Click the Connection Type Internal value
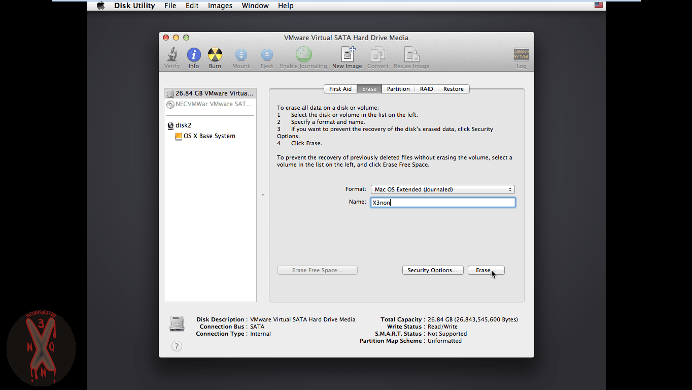 [260, 334]
